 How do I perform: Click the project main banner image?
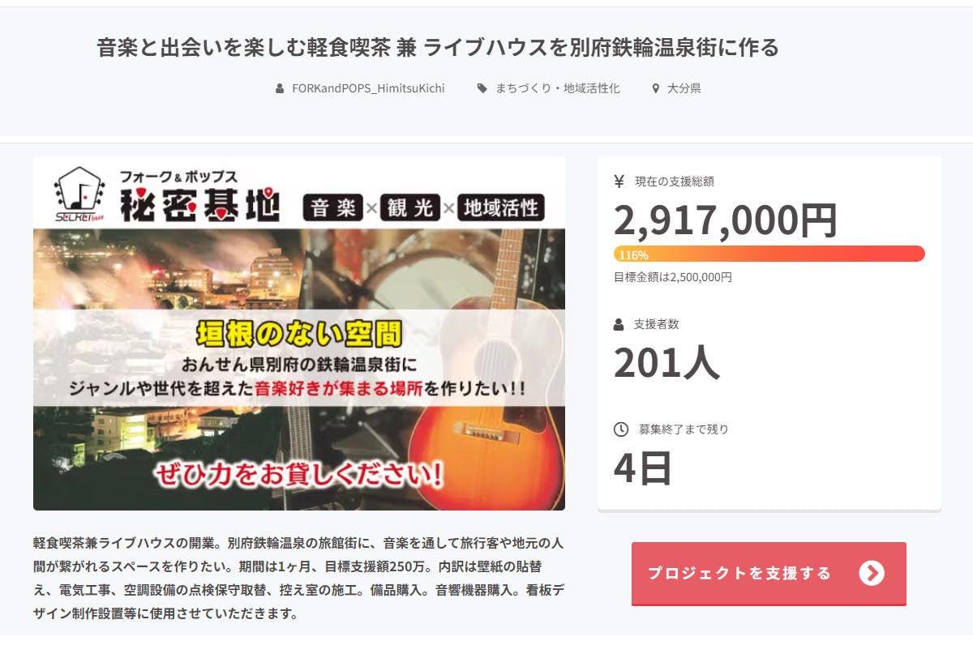tap(299, 333)
